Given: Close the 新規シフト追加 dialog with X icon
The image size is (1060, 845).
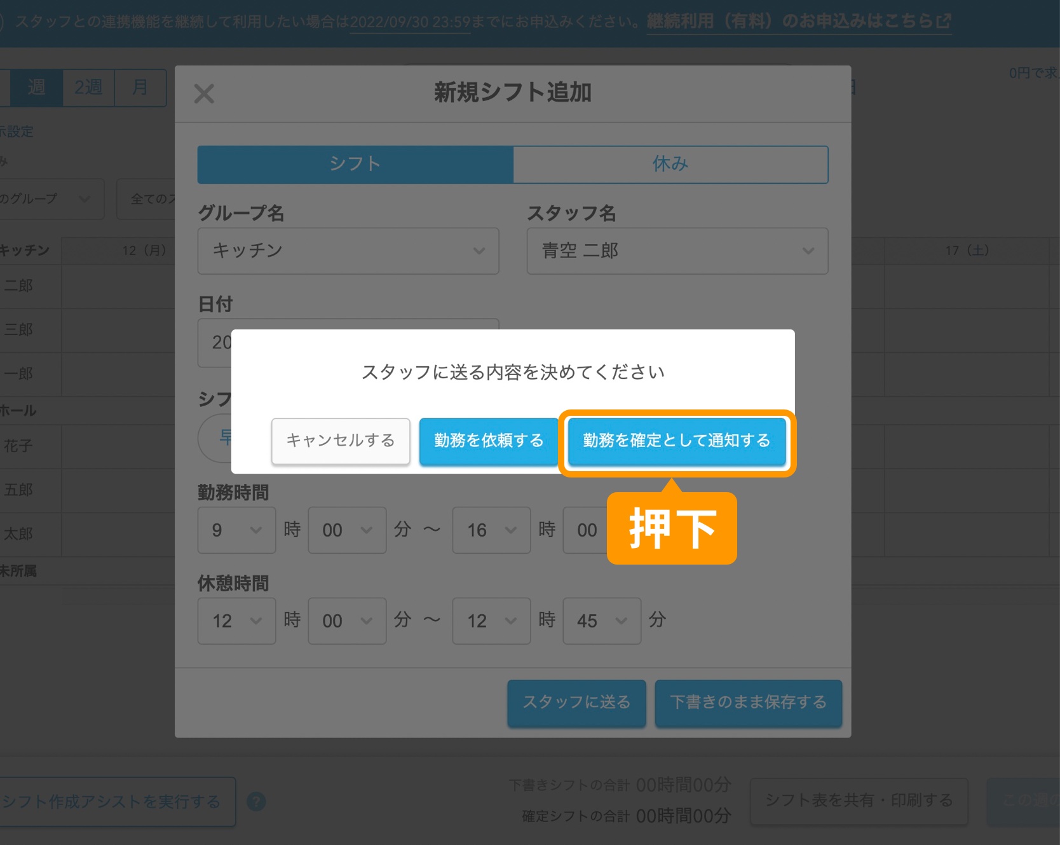Looking at the screenshot, I should point(204,93).
